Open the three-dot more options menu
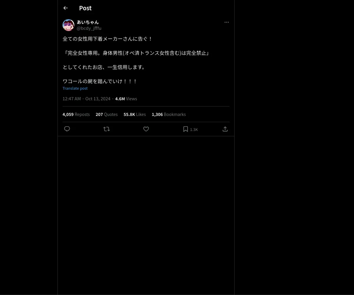The width and height of the screenshot is (354, 295). (227, 22)
